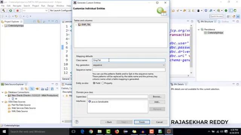The width and height of the screenshot is (241, 135).
Task: Open the Project menu in Eclipse
Action: (35, 6)
